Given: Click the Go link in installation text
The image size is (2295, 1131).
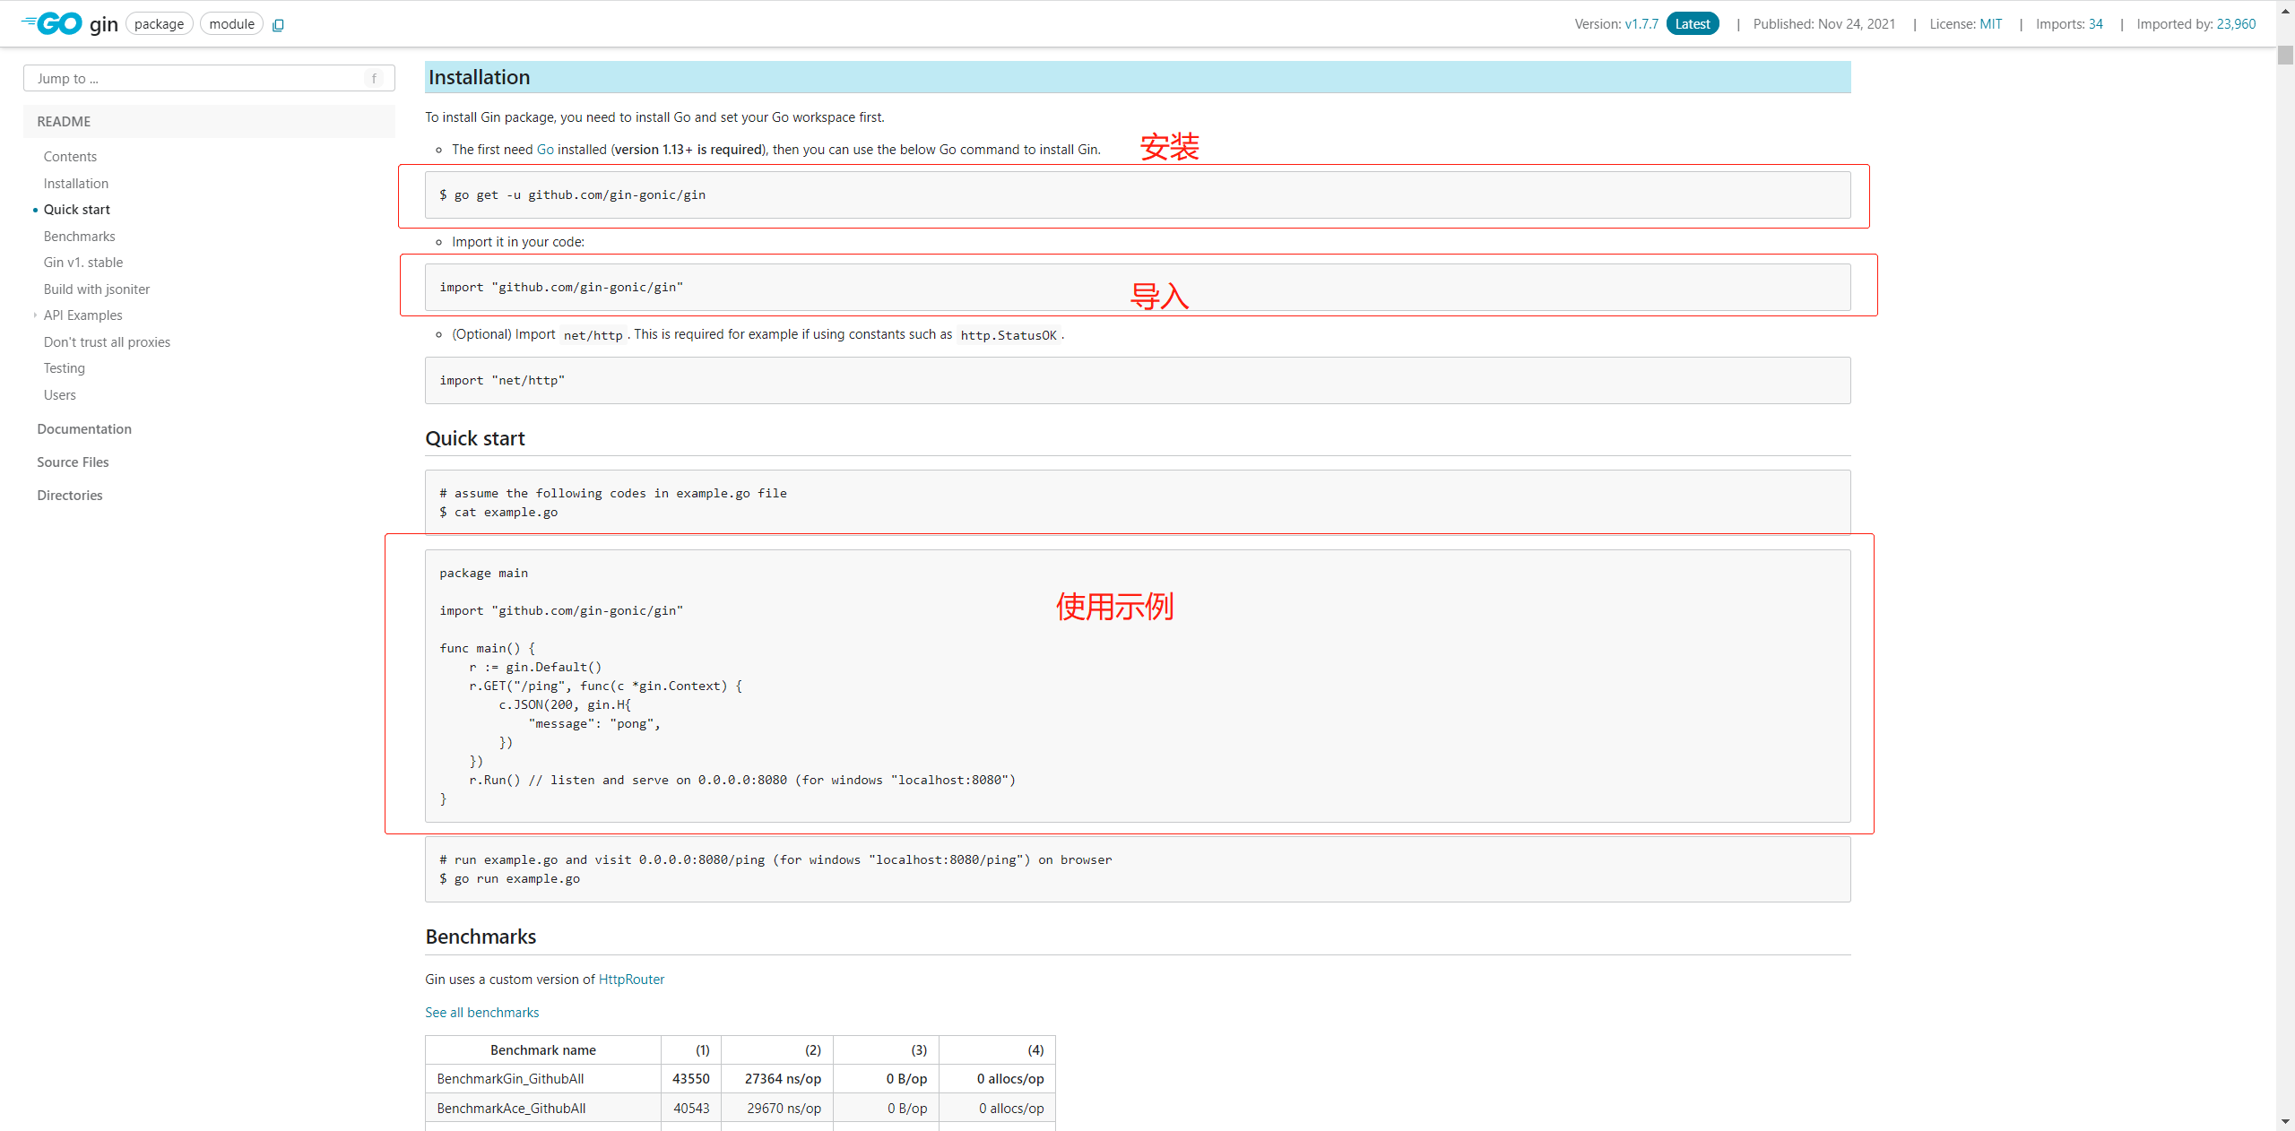Looking at the screenshot, I should [x=545, y=150].
